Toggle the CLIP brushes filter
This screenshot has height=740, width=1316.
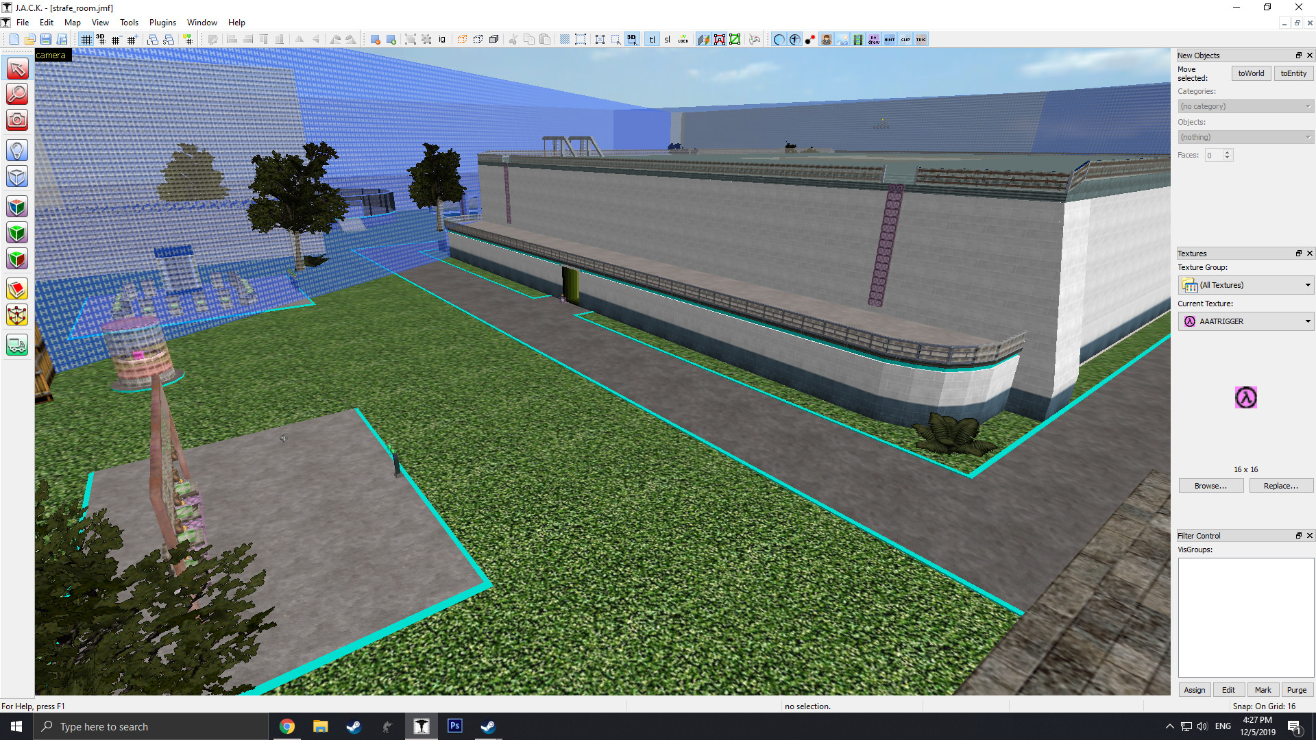905,39
